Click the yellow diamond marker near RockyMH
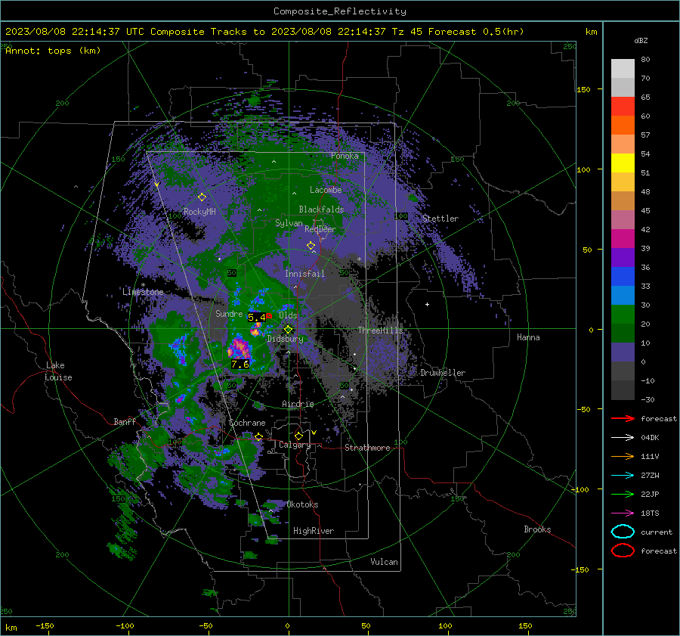 pos(202,197)
